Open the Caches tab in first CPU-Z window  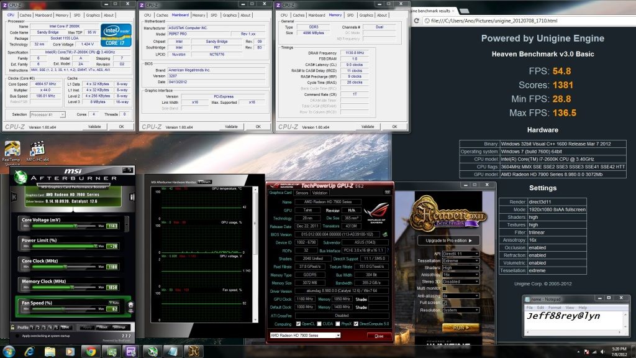coord(25,15)
